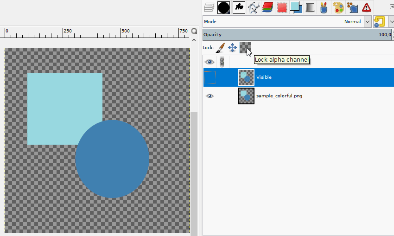394x236 pixels.
Task: Open the layer mode group switcher dropdown
Action: tap(391, 22)
